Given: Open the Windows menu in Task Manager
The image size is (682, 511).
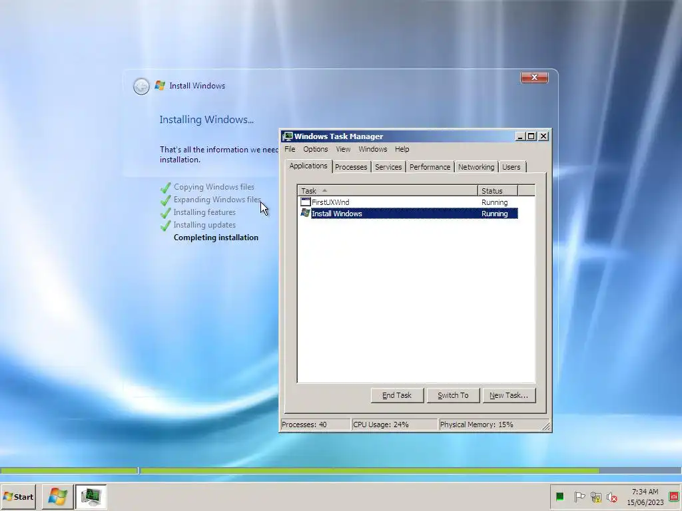Looking at the screenshot, I should click(x=373, y=149).
